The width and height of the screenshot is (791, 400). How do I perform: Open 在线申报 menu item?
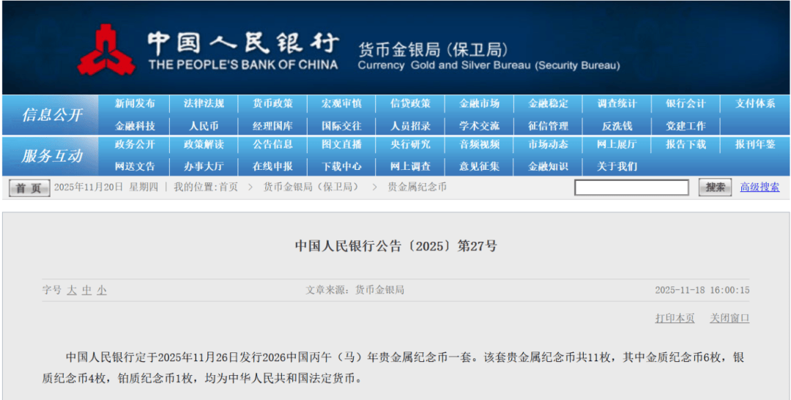pyautogui.click(x=272, y=166)
